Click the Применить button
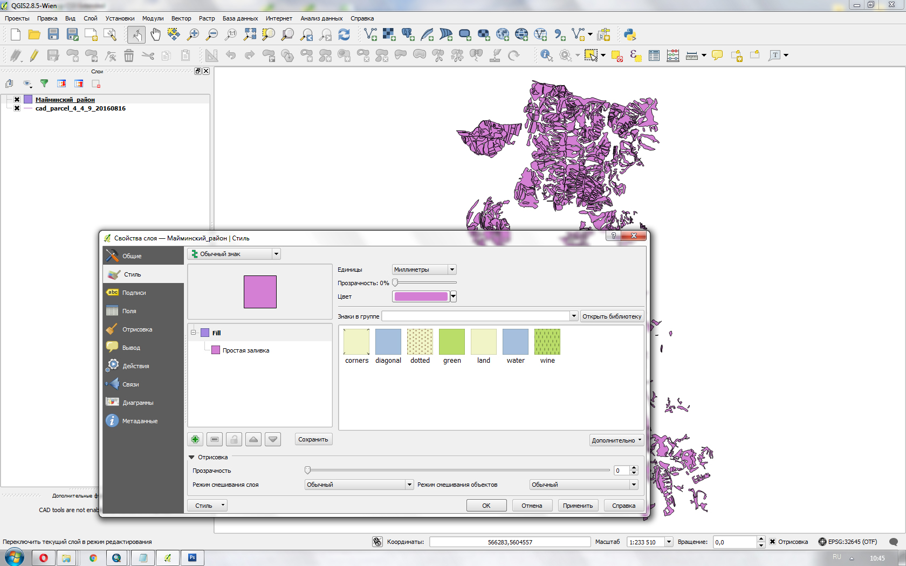The width and height of the screenshot is (906, 566). click(578, 506)
